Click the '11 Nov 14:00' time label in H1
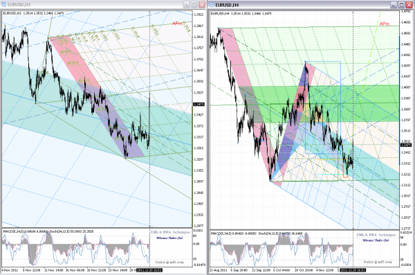Viewport: 415px width, 275px height. click(54, 270)
